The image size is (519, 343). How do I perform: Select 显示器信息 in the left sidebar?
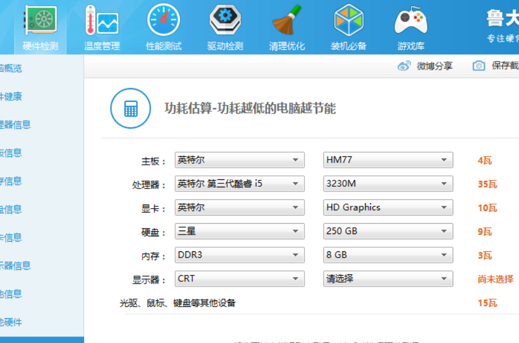16,266
